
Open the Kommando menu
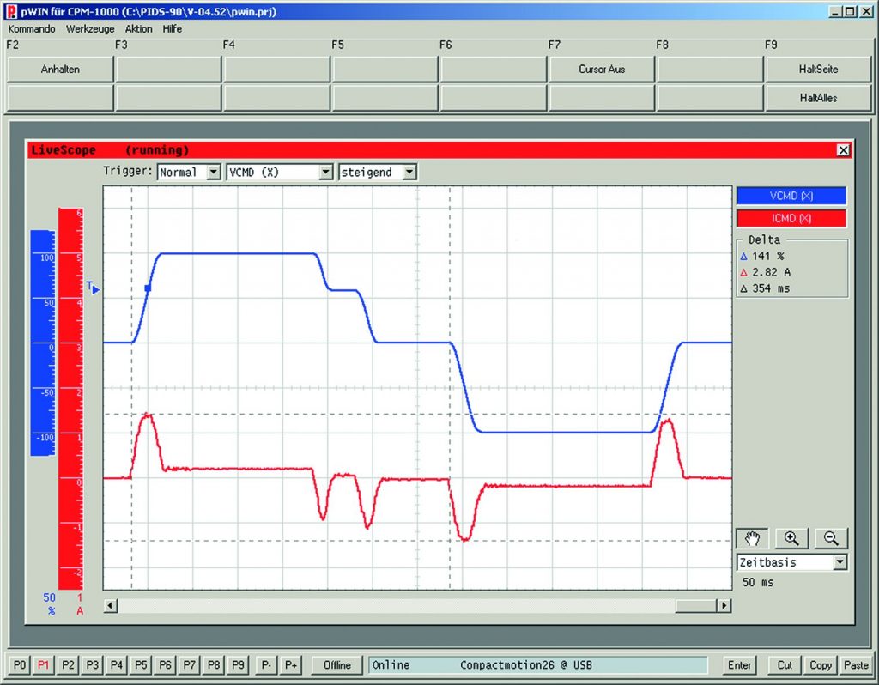32,28
